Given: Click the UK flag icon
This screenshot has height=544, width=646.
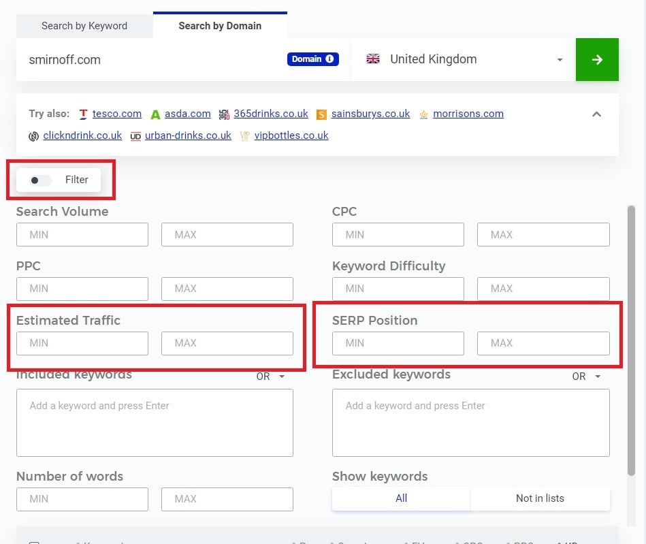Looking at the screenshot, I should (x=373, y=59).
